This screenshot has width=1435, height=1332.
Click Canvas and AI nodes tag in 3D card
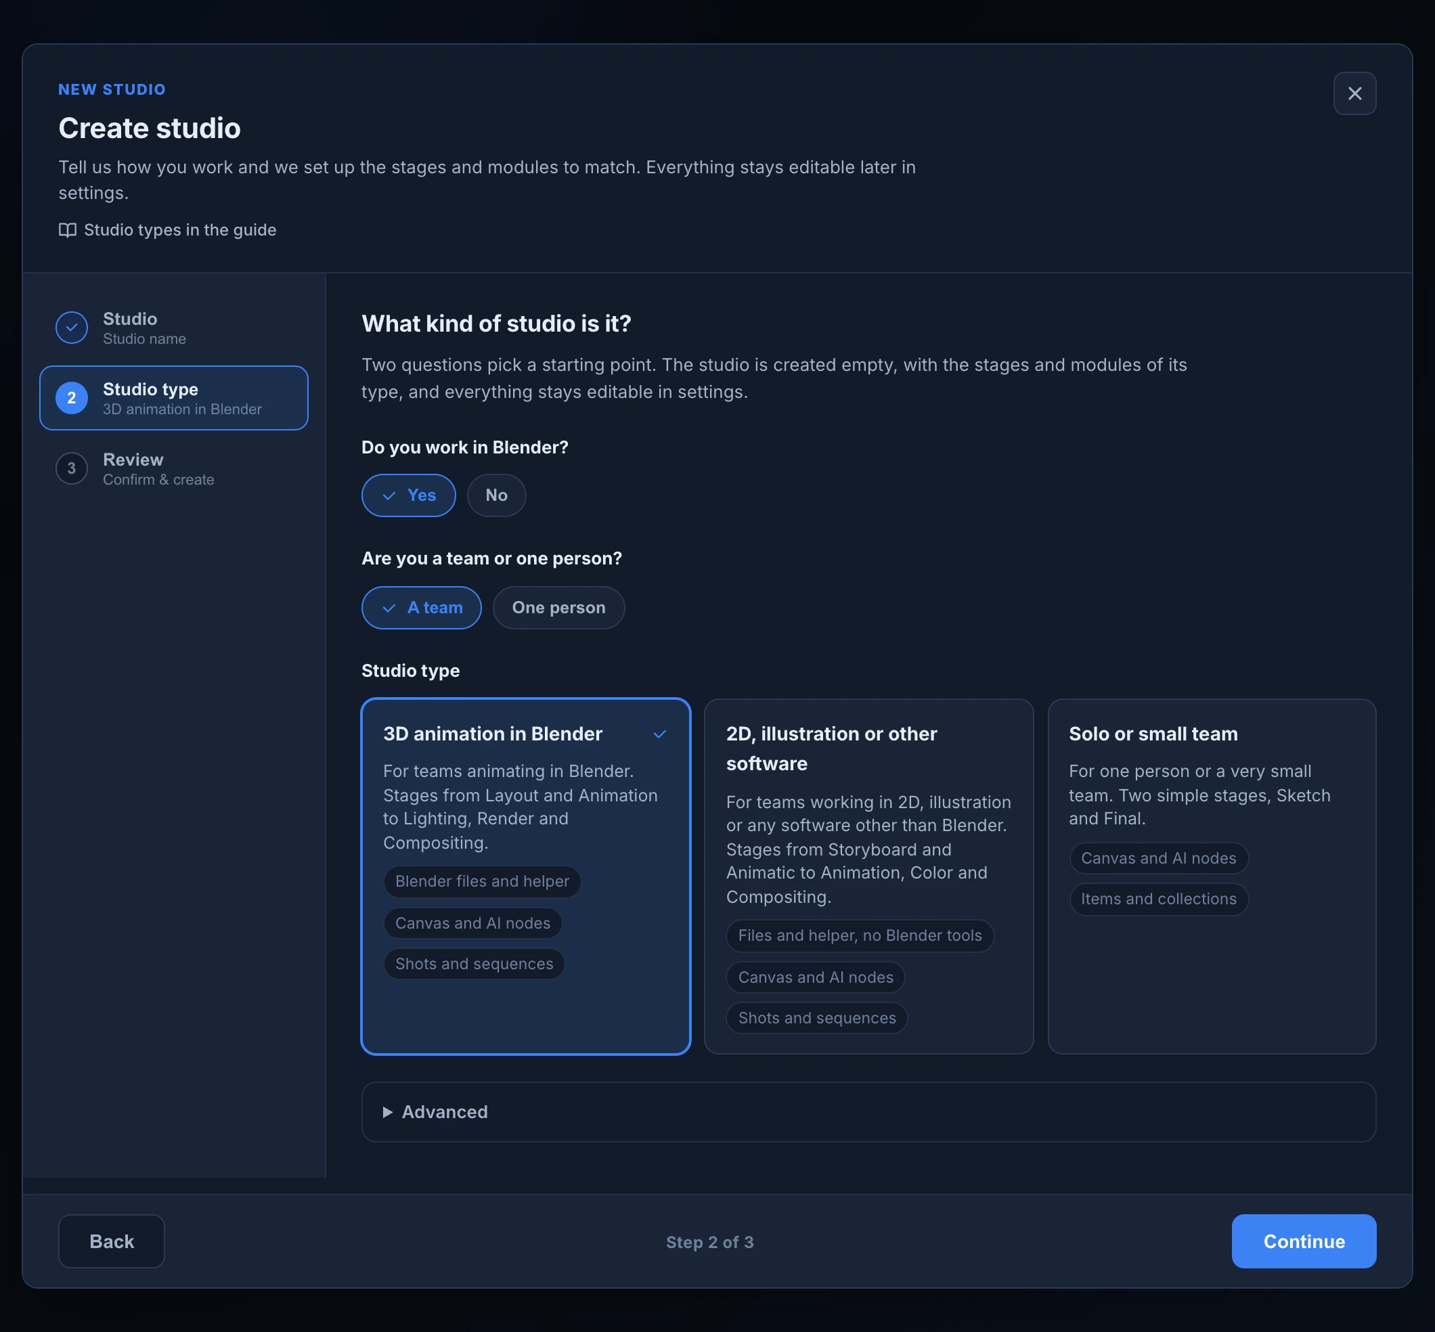pos(473,923)
